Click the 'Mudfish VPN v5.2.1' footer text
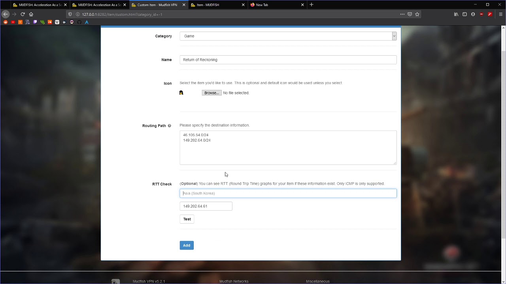The height and width of the screenshot is (284, 506). coord(149,281)
